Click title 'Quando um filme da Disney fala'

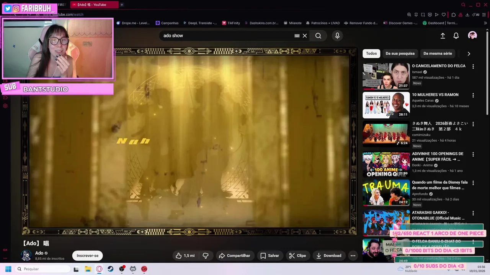[440, 185]
